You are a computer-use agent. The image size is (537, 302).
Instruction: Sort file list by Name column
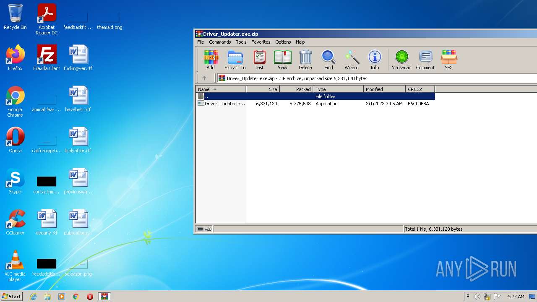[221, 89]
